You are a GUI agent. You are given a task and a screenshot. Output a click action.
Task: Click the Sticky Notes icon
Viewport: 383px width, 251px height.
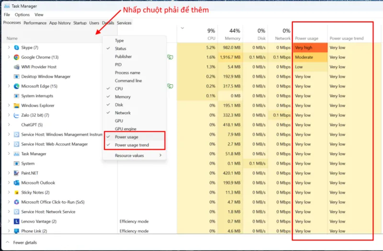(x=16, y=193)
